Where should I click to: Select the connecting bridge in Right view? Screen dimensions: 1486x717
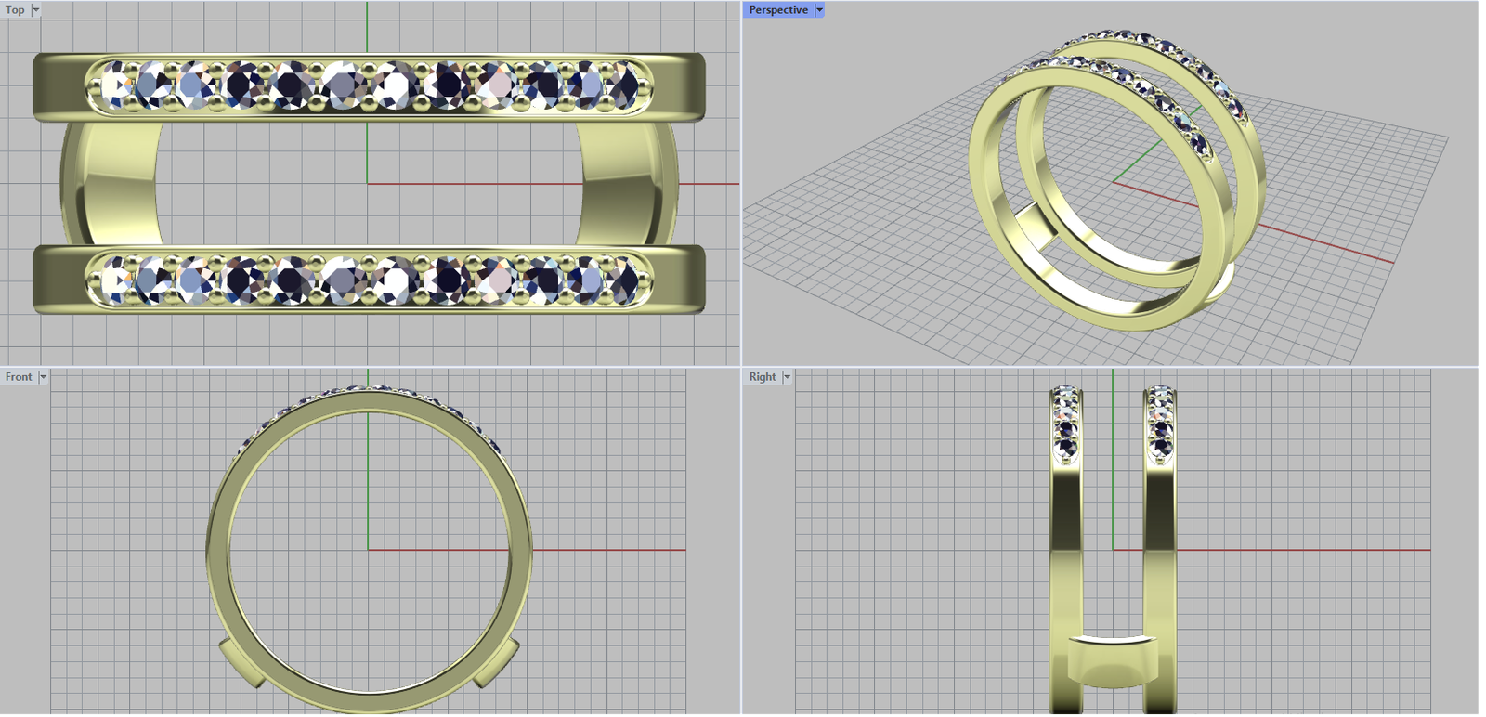(x=1114, y=659)
